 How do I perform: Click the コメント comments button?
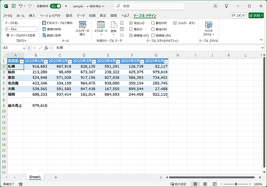click(239, 15)
